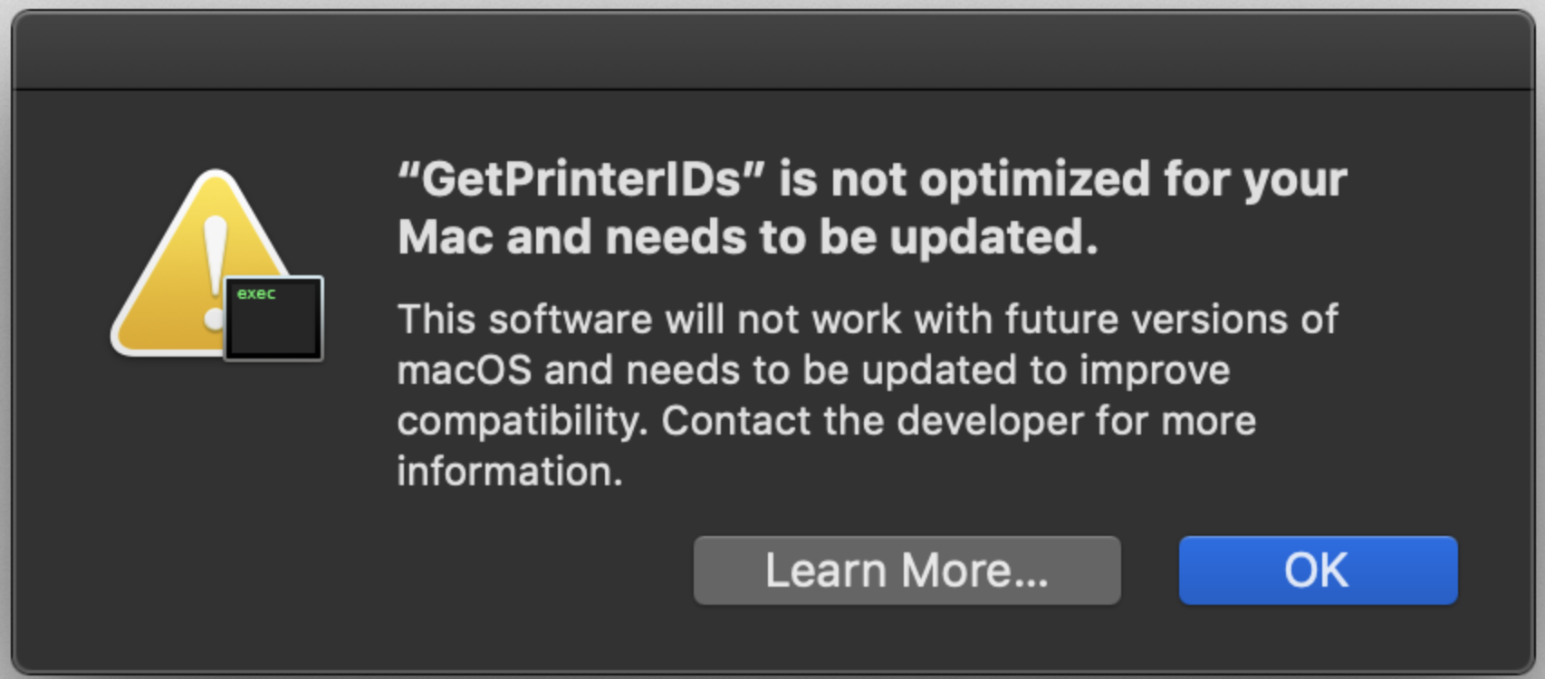Click the exec terminal badge icon
Viewport: 1545px width, 679px height.
pos(273,319)
